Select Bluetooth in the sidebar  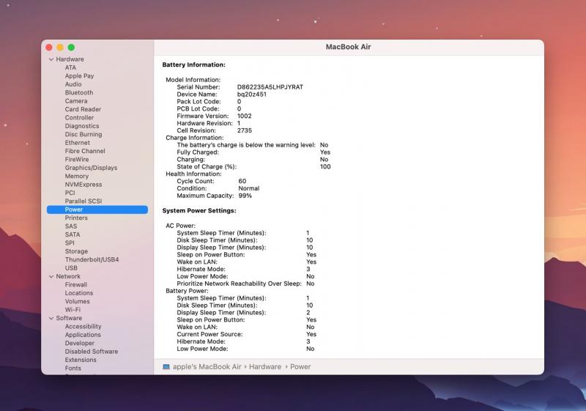point(78,92)
